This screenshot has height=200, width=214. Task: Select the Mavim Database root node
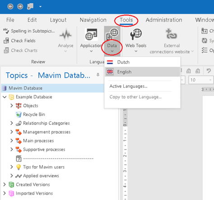(x=52, y=88)
